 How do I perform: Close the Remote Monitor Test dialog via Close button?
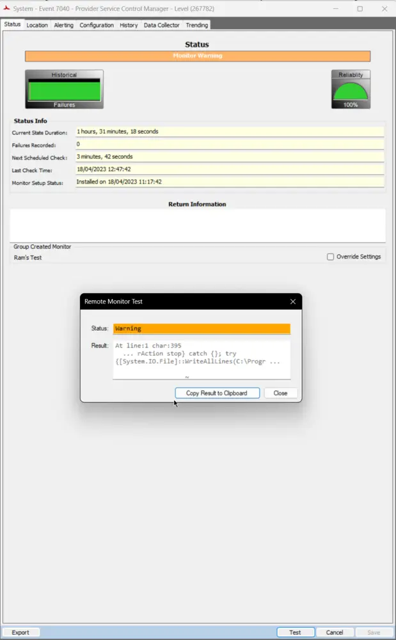280,393
